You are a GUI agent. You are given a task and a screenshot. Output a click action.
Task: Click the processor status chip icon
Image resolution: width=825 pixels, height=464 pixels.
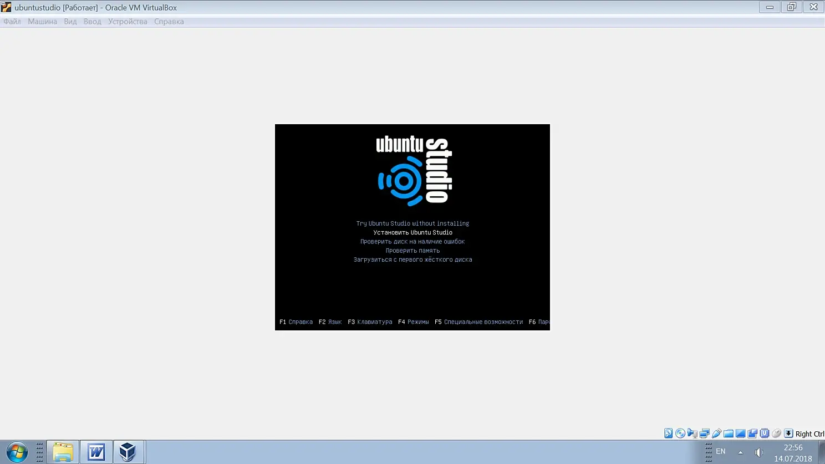point(765,434)
